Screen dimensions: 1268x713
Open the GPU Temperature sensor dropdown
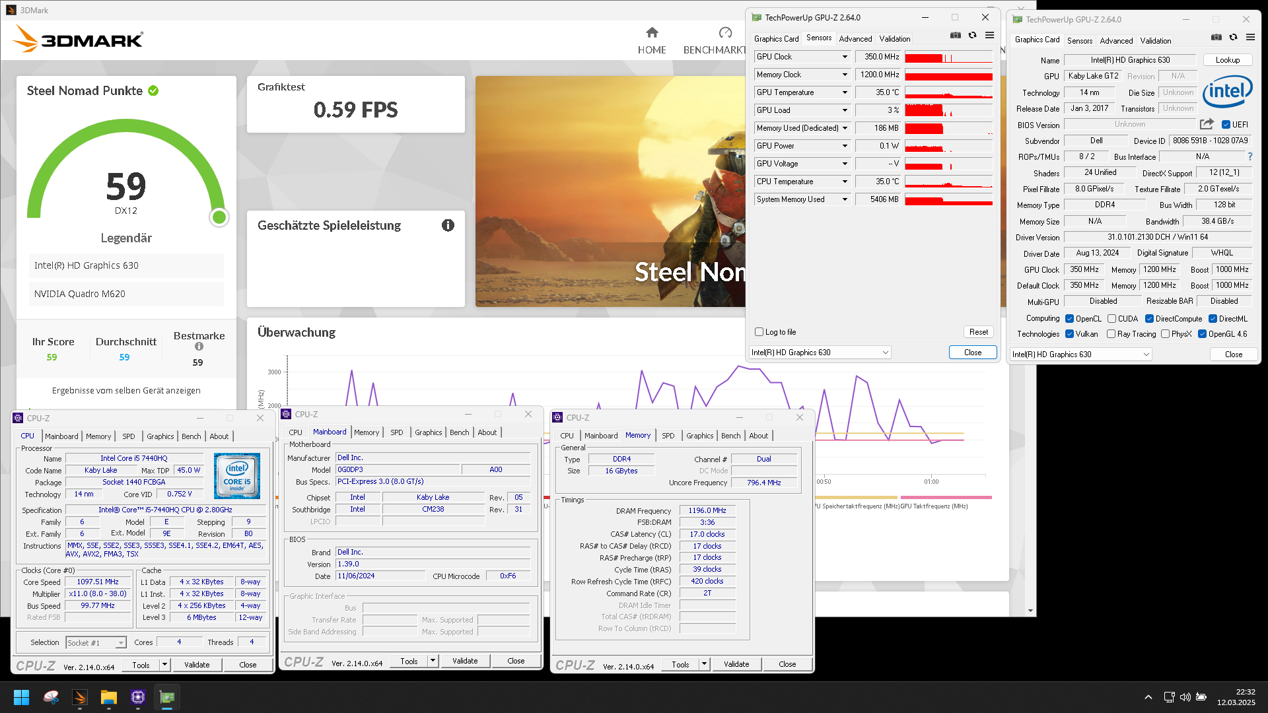844,92
